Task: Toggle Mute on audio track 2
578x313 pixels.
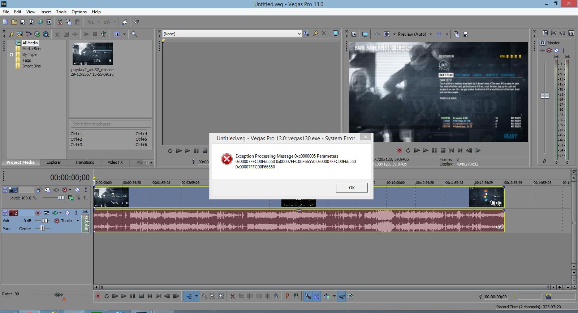Action: (67, 213)
